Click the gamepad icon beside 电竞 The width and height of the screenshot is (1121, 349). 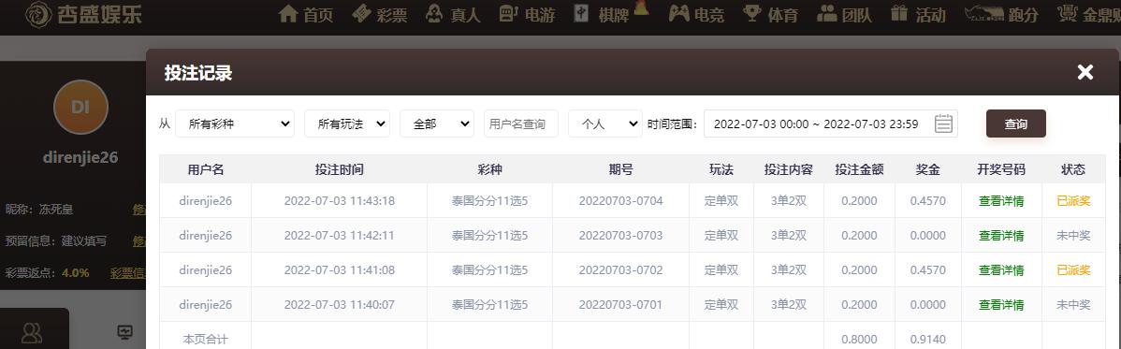coord(678,13)
